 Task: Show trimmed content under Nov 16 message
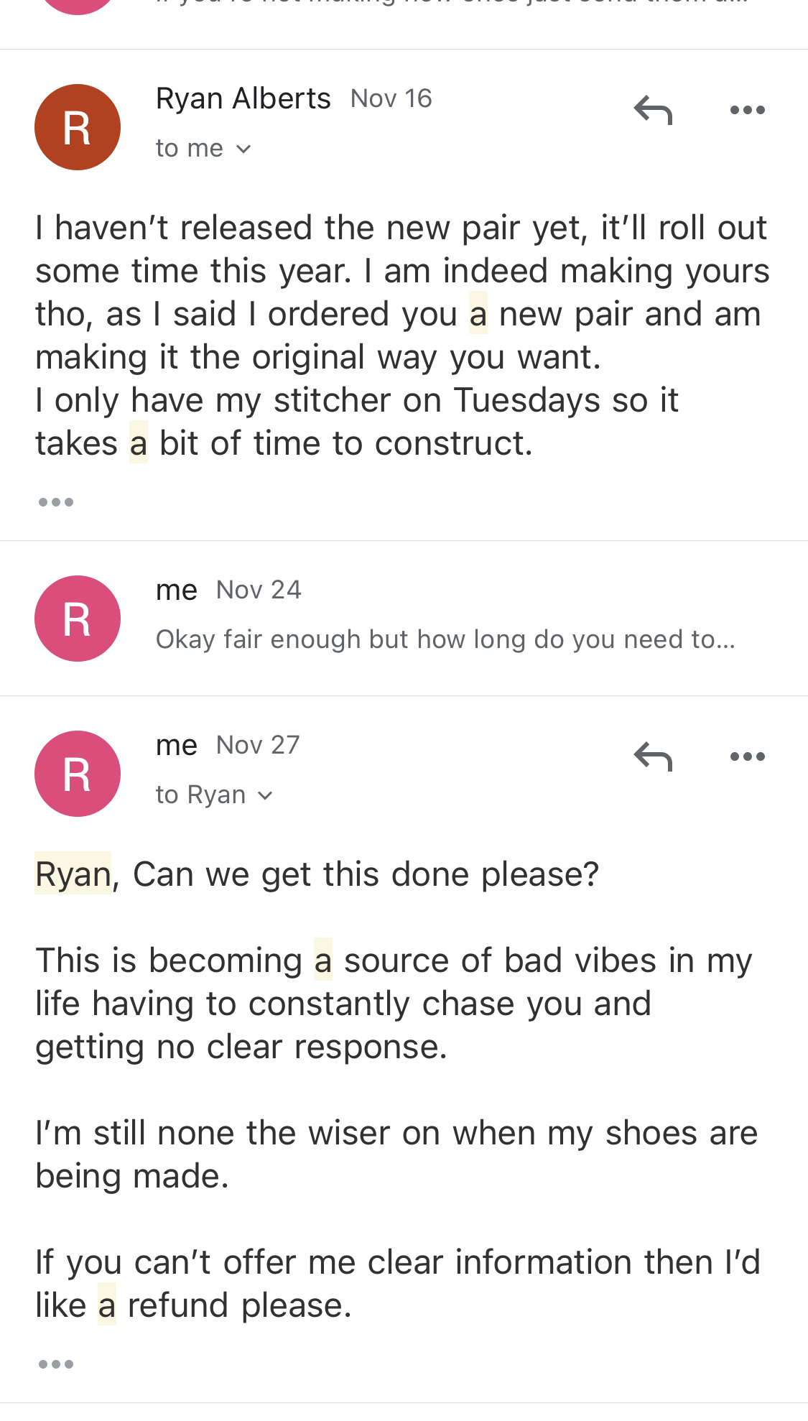[56, 502]
